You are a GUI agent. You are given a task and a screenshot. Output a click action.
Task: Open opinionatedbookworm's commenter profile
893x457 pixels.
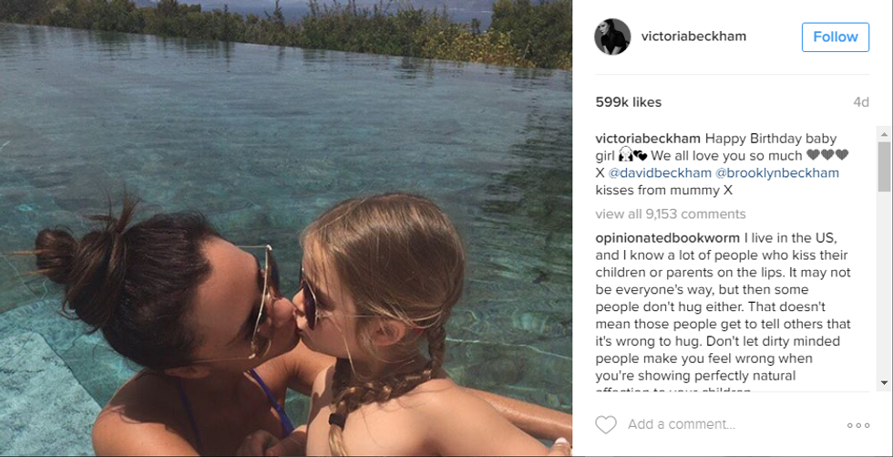click(667, 237)
